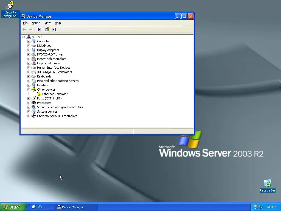Click the Floppy disk controllers icon
The height and width of the screenshot is (211, 281).
tap(34, 59)
